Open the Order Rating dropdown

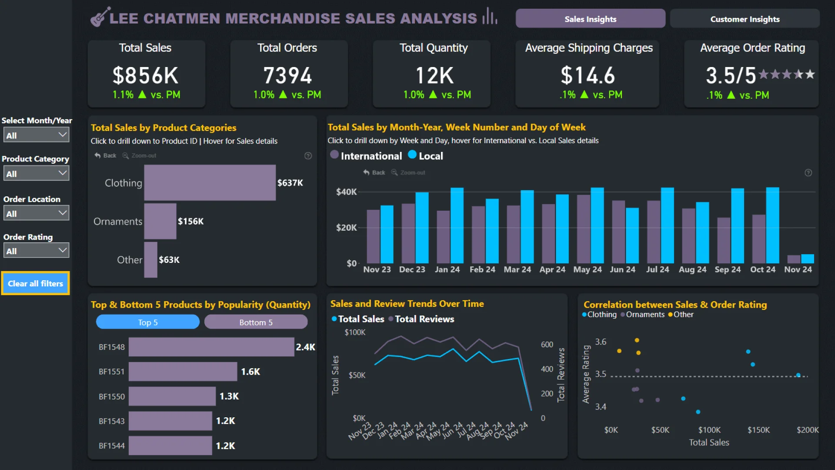(36, 251)
